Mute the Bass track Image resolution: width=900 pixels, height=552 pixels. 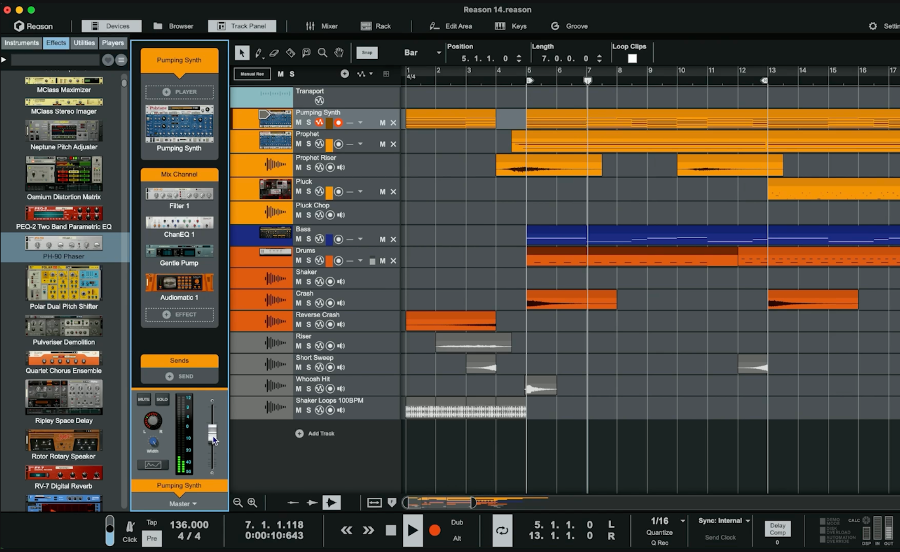pos(299,239)
